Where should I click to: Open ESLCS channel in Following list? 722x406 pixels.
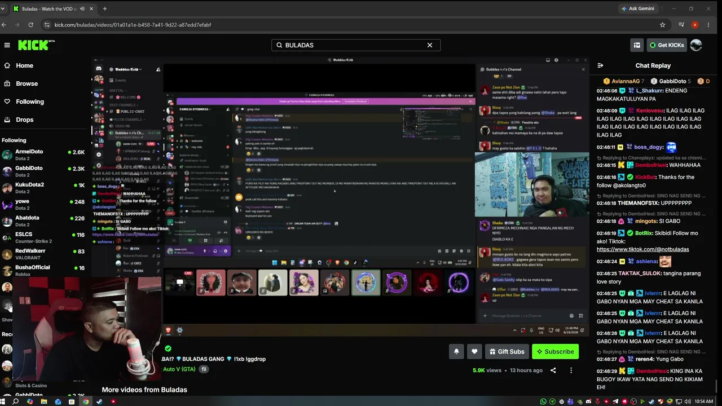(x=43, y=237)
